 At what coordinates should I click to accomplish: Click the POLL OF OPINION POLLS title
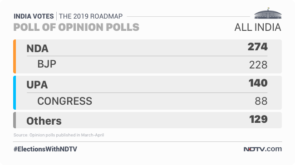click(76, 27)
